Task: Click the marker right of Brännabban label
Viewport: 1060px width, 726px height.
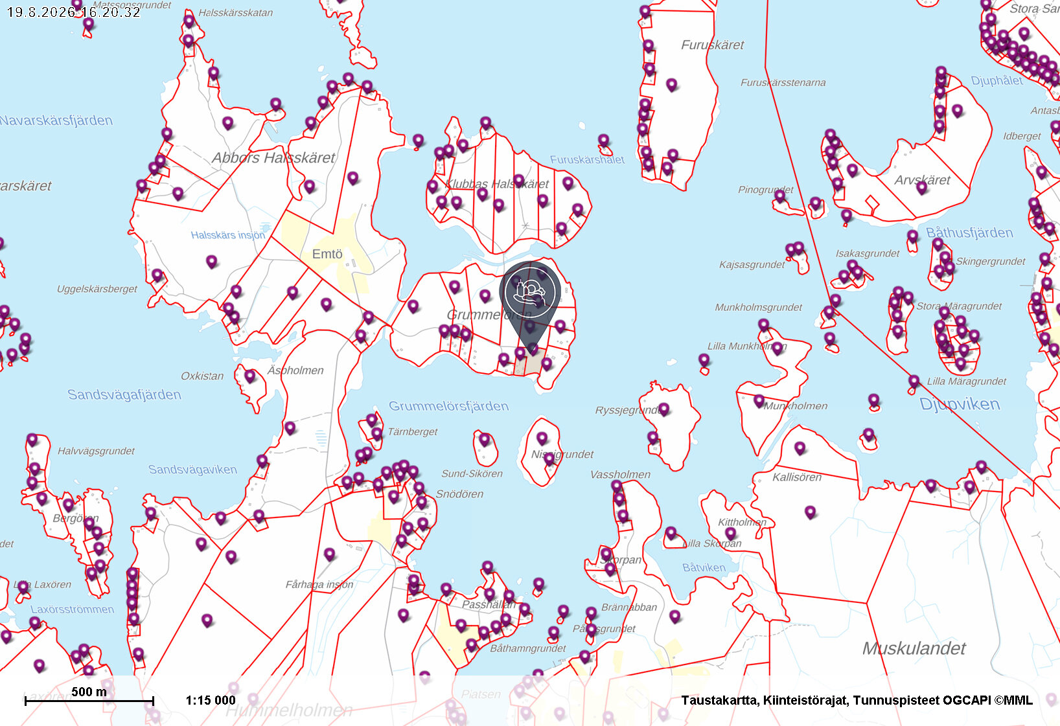Action: [674, 616]
